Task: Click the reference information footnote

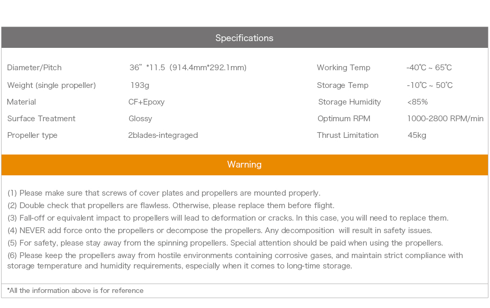Action: [x=76, y=291]
